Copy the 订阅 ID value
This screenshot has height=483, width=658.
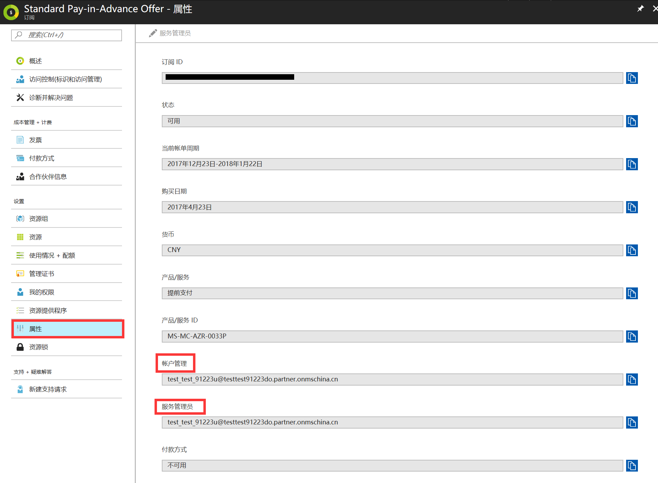pyautogui.click(x=632, y=78)
